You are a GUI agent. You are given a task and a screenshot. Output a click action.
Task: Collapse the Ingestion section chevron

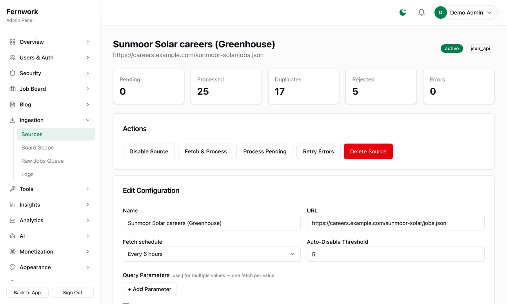click(x=88, y=120)
